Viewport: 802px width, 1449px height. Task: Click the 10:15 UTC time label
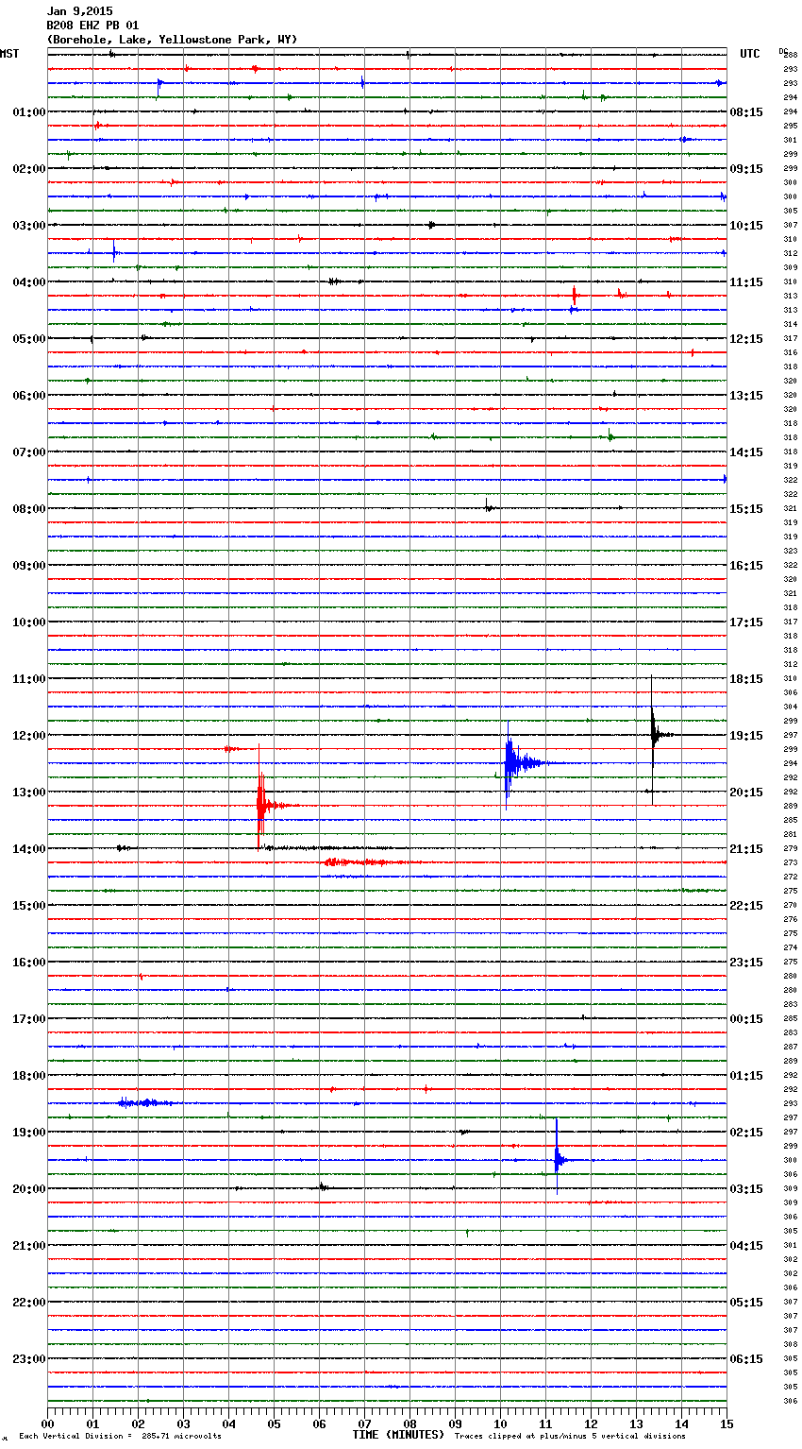coord(746,226)
